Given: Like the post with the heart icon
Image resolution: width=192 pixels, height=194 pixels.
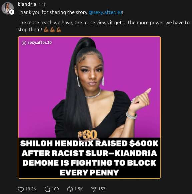Looking at the screenshot, I should 21,189.
